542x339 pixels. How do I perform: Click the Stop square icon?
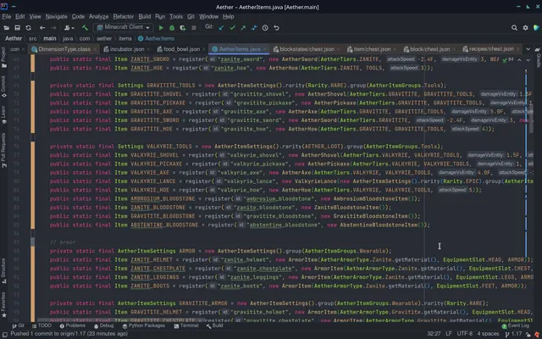[x=194, y=28]
